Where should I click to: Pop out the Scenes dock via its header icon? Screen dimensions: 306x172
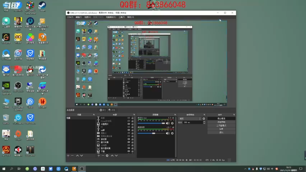point(94,115)
